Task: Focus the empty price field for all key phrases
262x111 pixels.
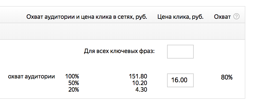Action: pyautogui.click(x=180, y=52)
